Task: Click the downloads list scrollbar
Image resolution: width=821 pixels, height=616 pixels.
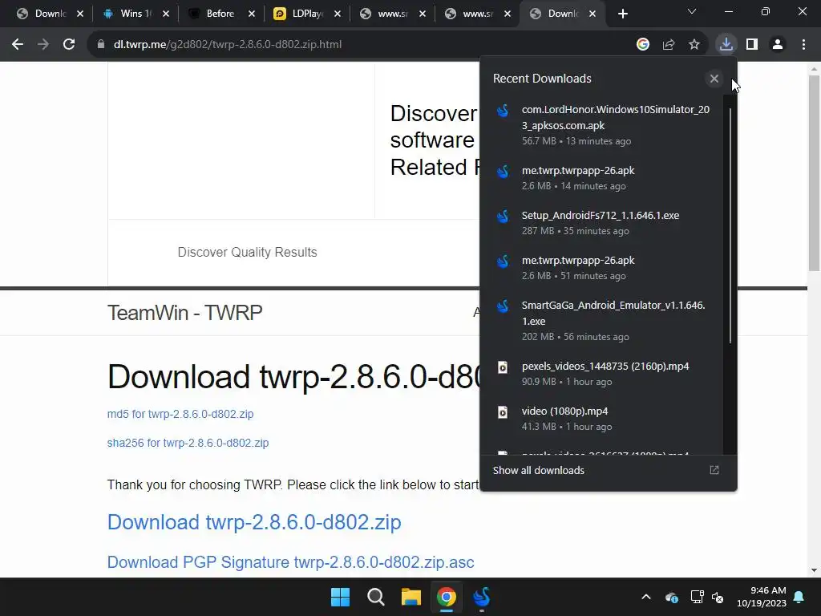Action: click(730, 225)
